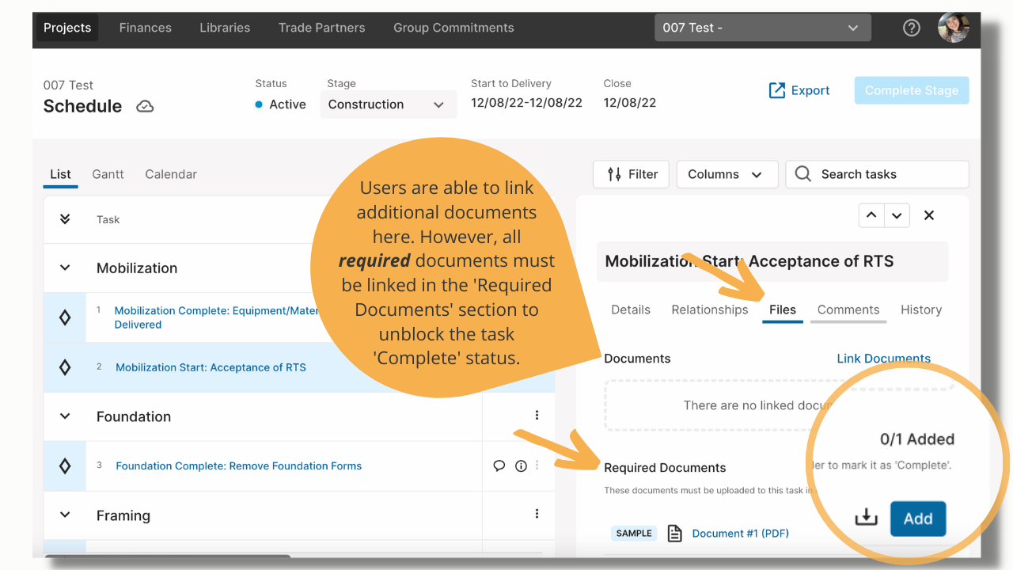Open the Stage Construction dropdown

tap(388, 104)
